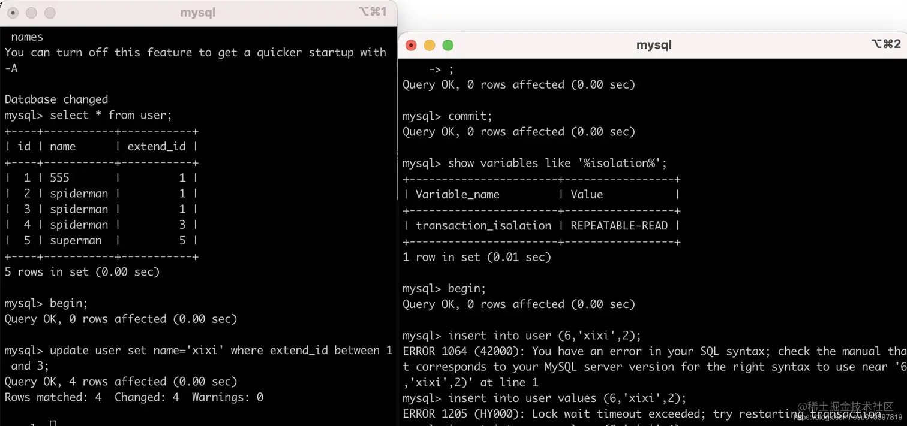The width and height of the screenshot is (907, 426).
Task: Click the 'name' column header
Action: [63, 146]
